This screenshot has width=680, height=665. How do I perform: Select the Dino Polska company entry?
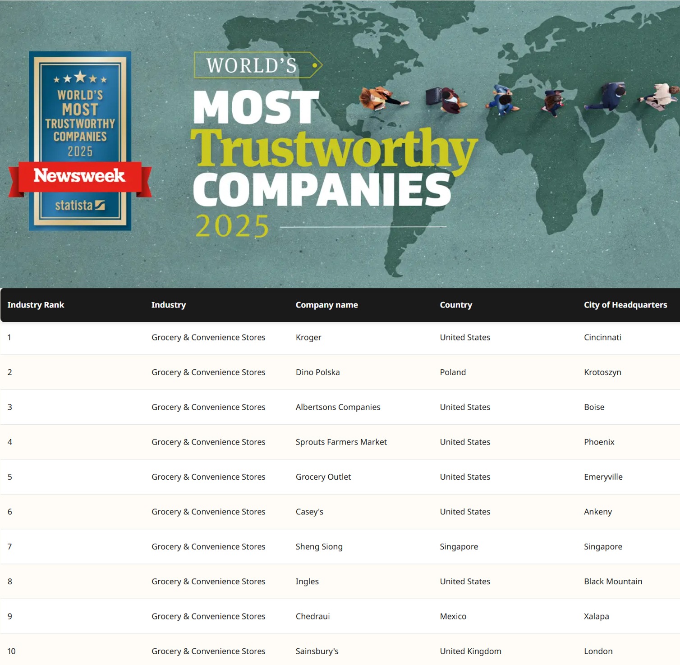[317, 372]
